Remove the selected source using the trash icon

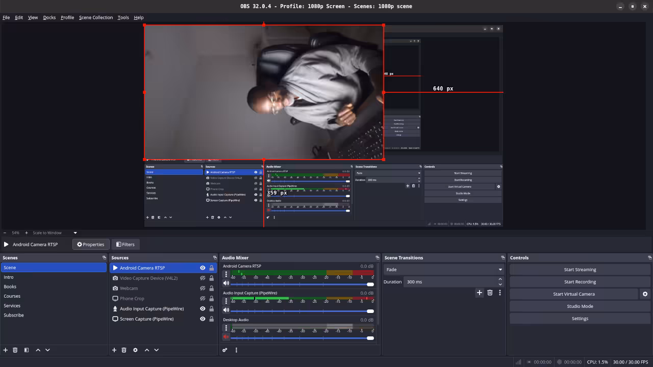click(124, 350)
